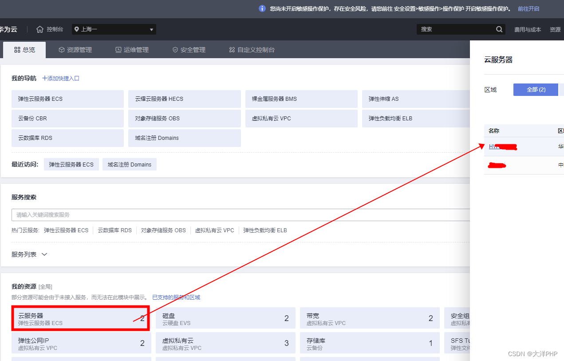Open 云耀云服务器 HECS navigation shortcut

pos(185,99)
